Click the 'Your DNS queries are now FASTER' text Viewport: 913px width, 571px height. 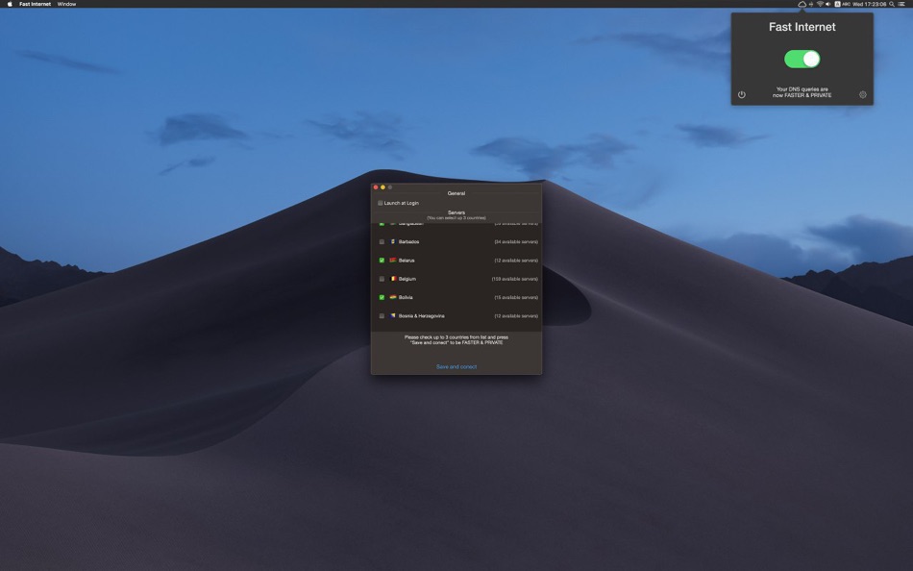[x=802, y=92]
